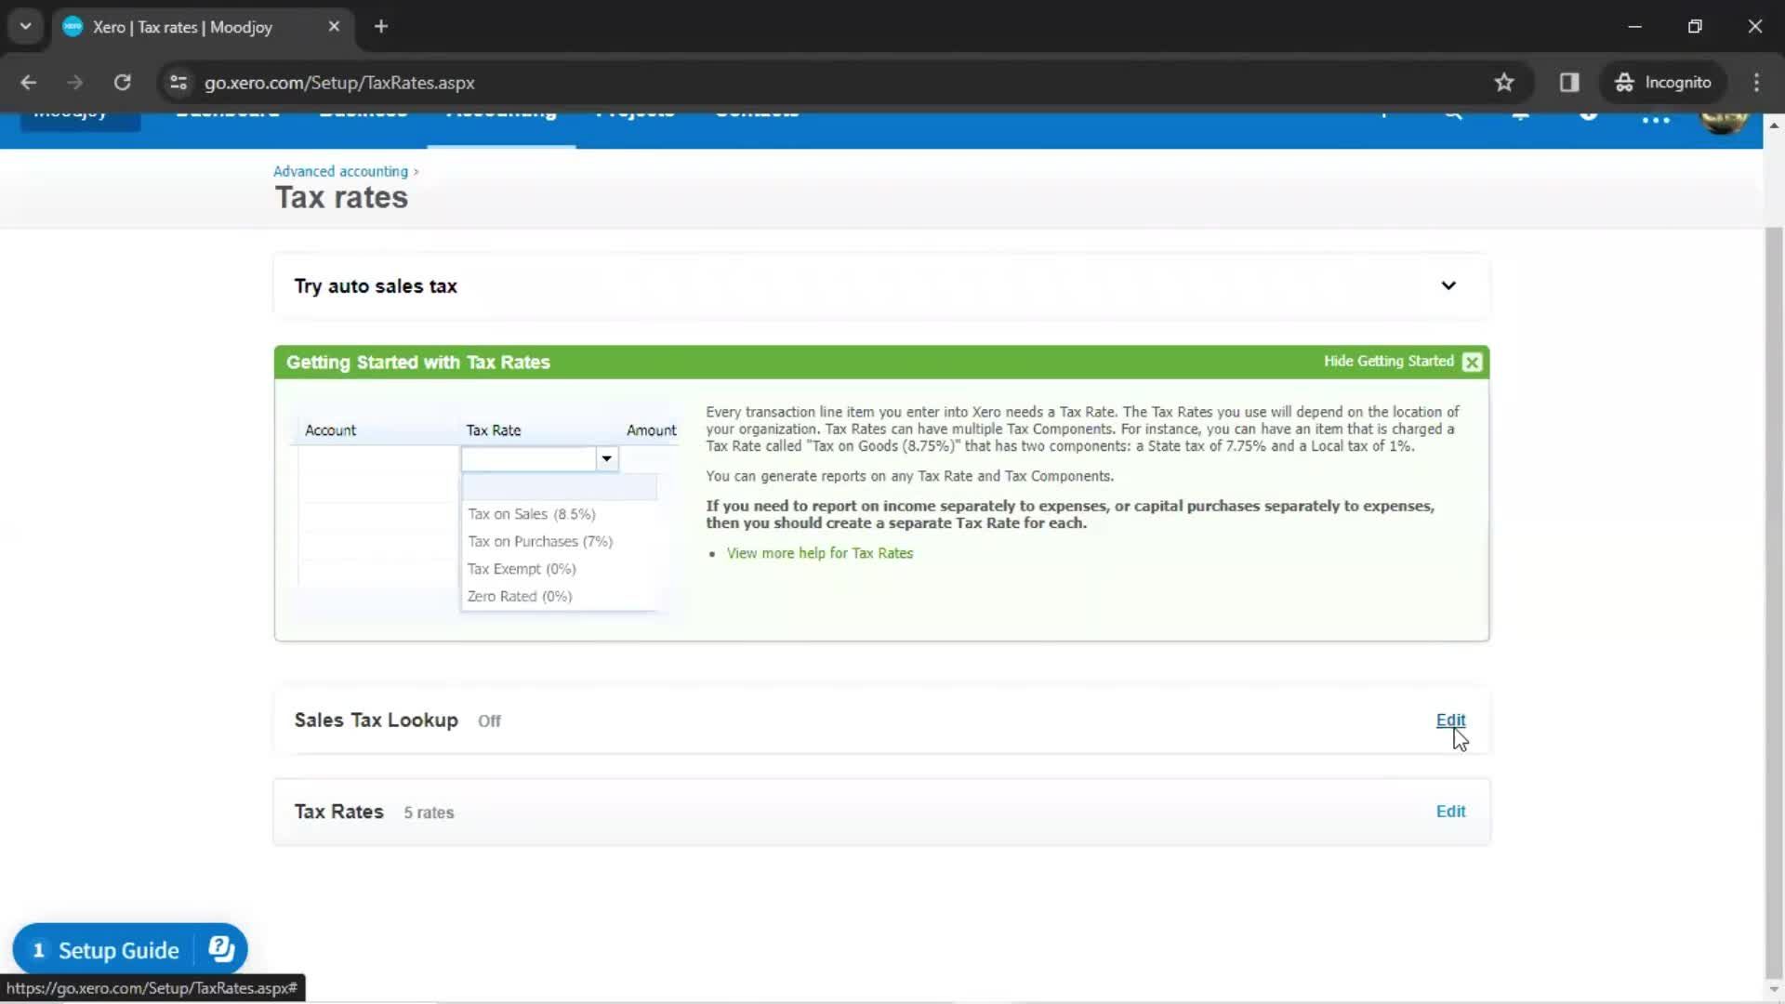Close the Getting Started panel X icon
The width and height of the screenshot is (1785, 1004).
pos(1472,362)
